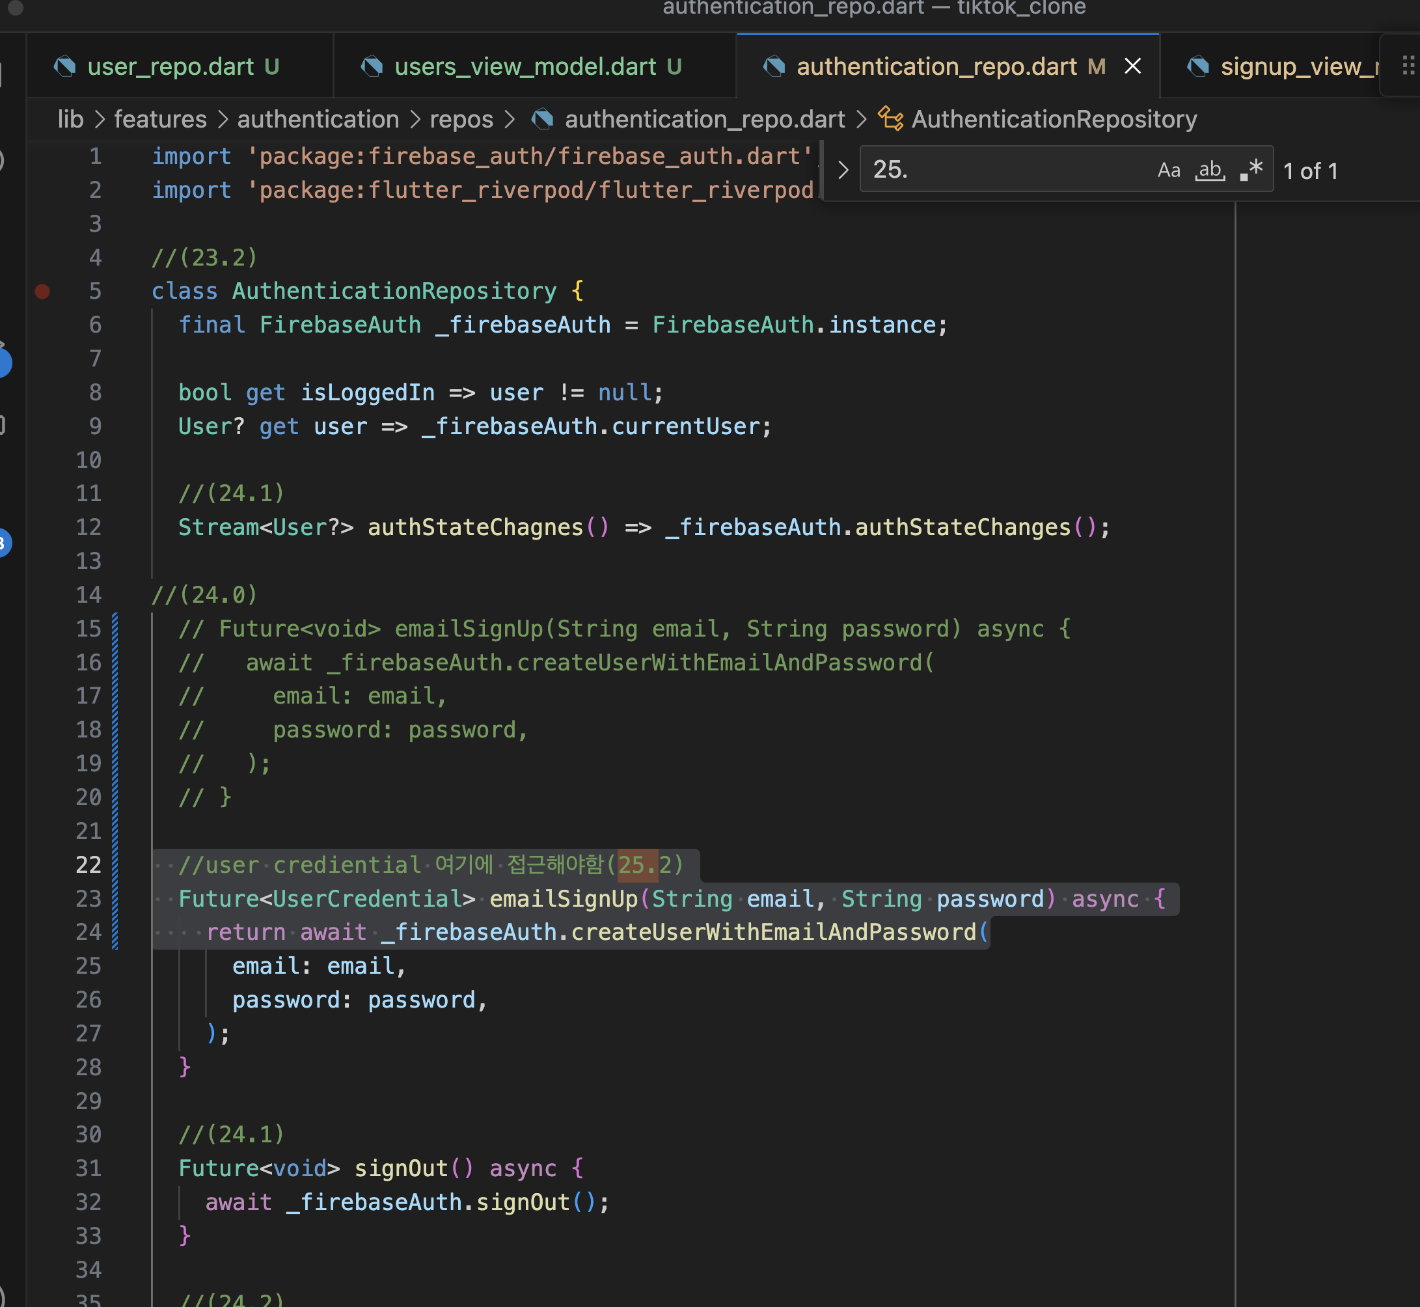
Task: Click Dart file icon on user_repo.dart tab
Action: click(65, 66)
